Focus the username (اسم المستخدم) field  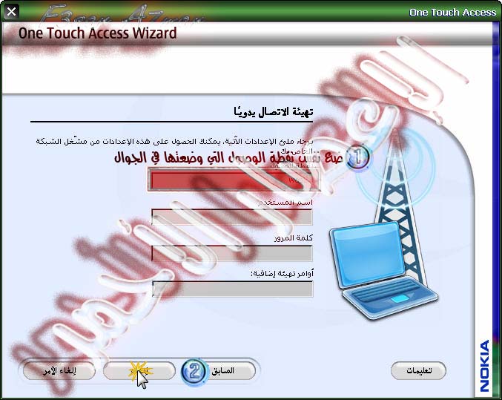pos(232,217)
